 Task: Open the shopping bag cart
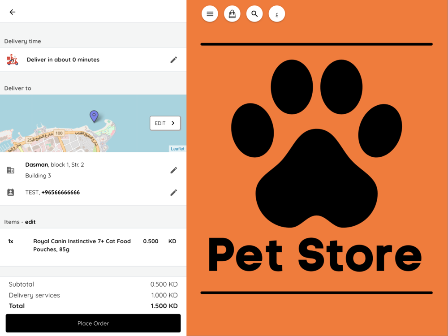click(x=232, y=14)
